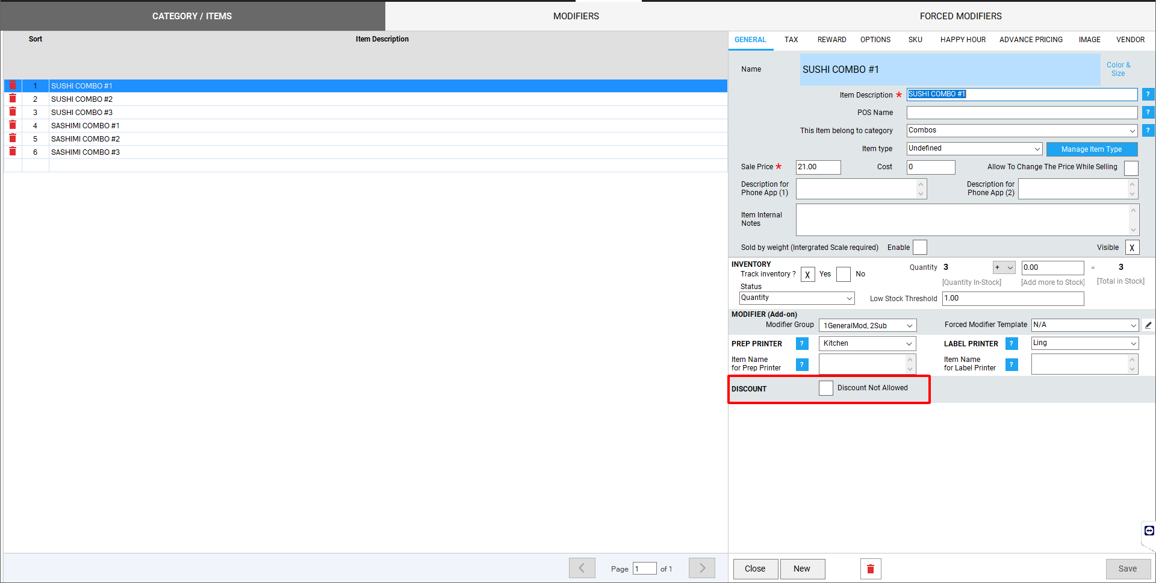Enable the Sold by weight checkbox
The width and height of the screenshot is (1156, 583).
click(919, 248)
